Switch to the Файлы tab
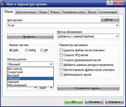 click(x=55, y=12)
